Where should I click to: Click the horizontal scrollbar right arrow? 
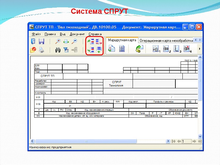click(168, 141)
